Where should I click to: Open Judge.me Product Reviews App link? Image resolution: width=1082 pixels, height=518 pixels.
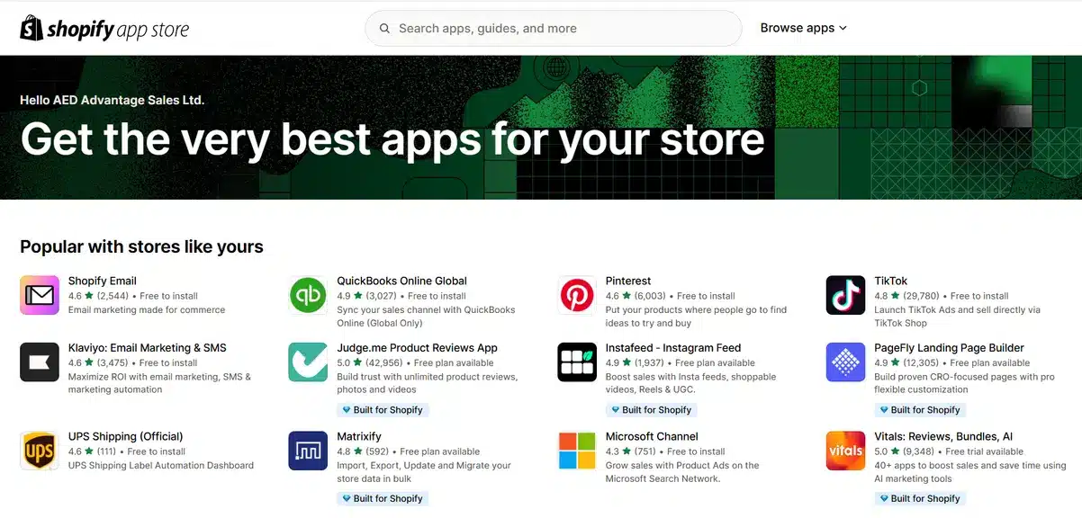pos(417,347)
